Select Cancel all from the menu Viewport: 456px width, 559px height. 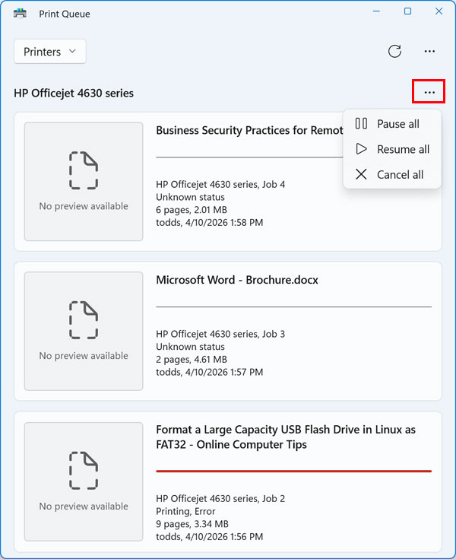click(x=392, y=175)
